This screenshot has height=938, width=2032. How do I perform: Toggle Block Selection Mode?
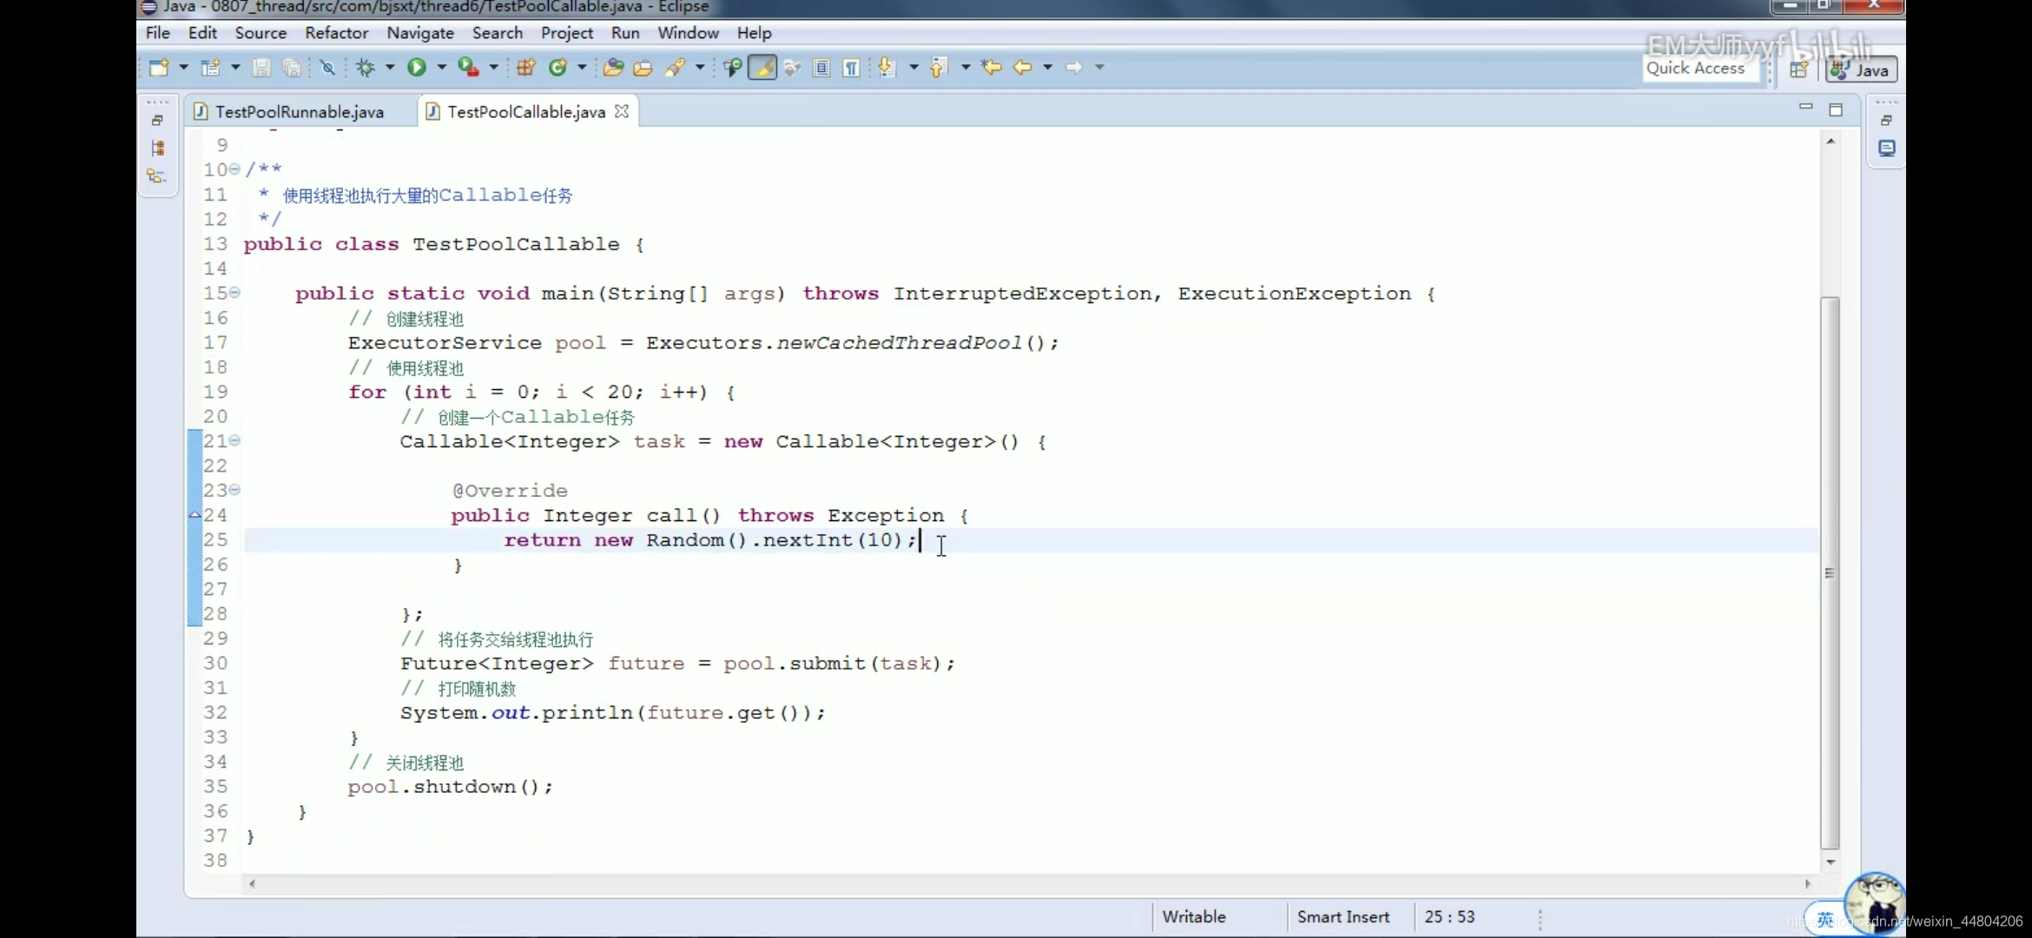(x=821, y=68)
